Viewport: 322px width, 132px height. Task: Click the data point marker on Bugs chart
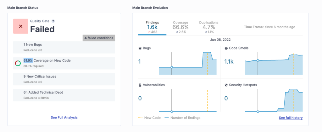click(x=172, y=67)
